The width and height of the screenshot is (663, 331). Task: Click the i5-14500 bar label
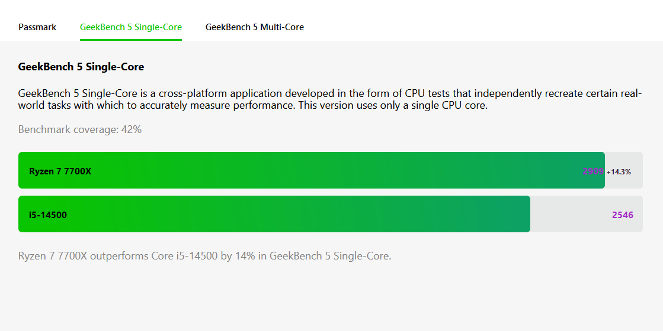(48, 215)
